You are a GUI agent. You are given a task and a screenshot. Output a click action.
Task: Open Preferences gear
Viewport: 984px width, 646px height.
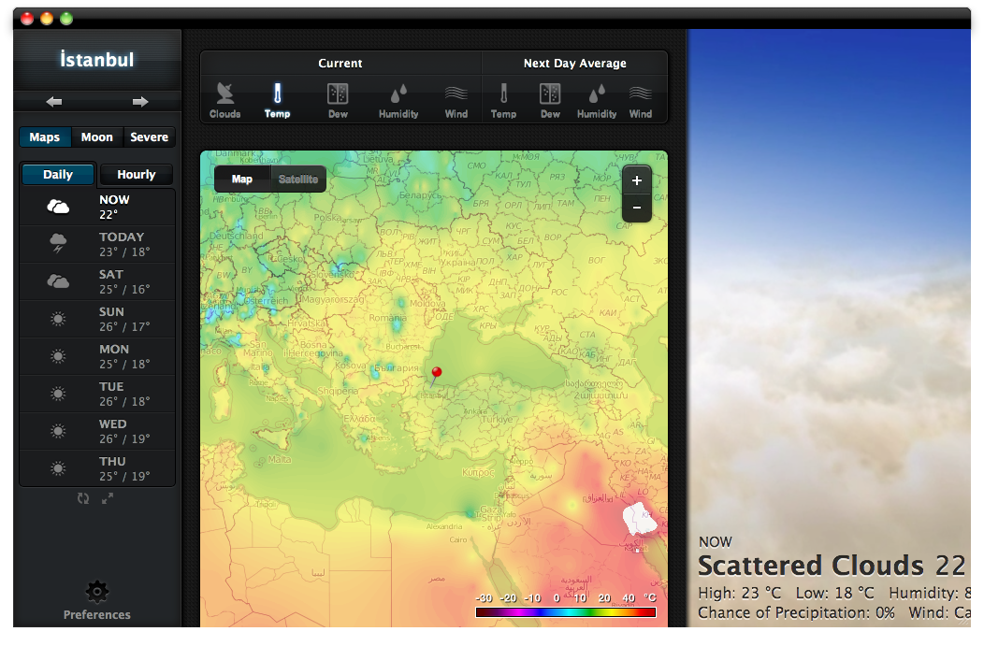click(x=97, y=592)
